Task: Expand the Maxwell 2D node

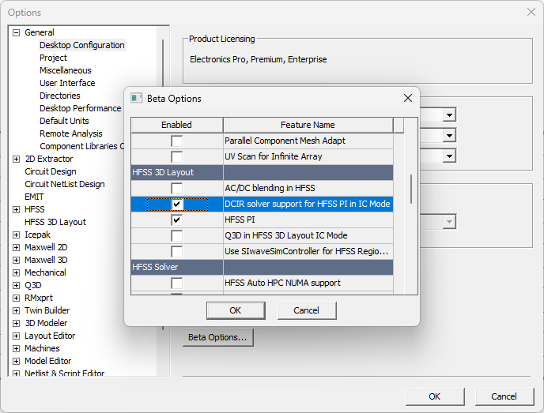Action: click(16, 247)
